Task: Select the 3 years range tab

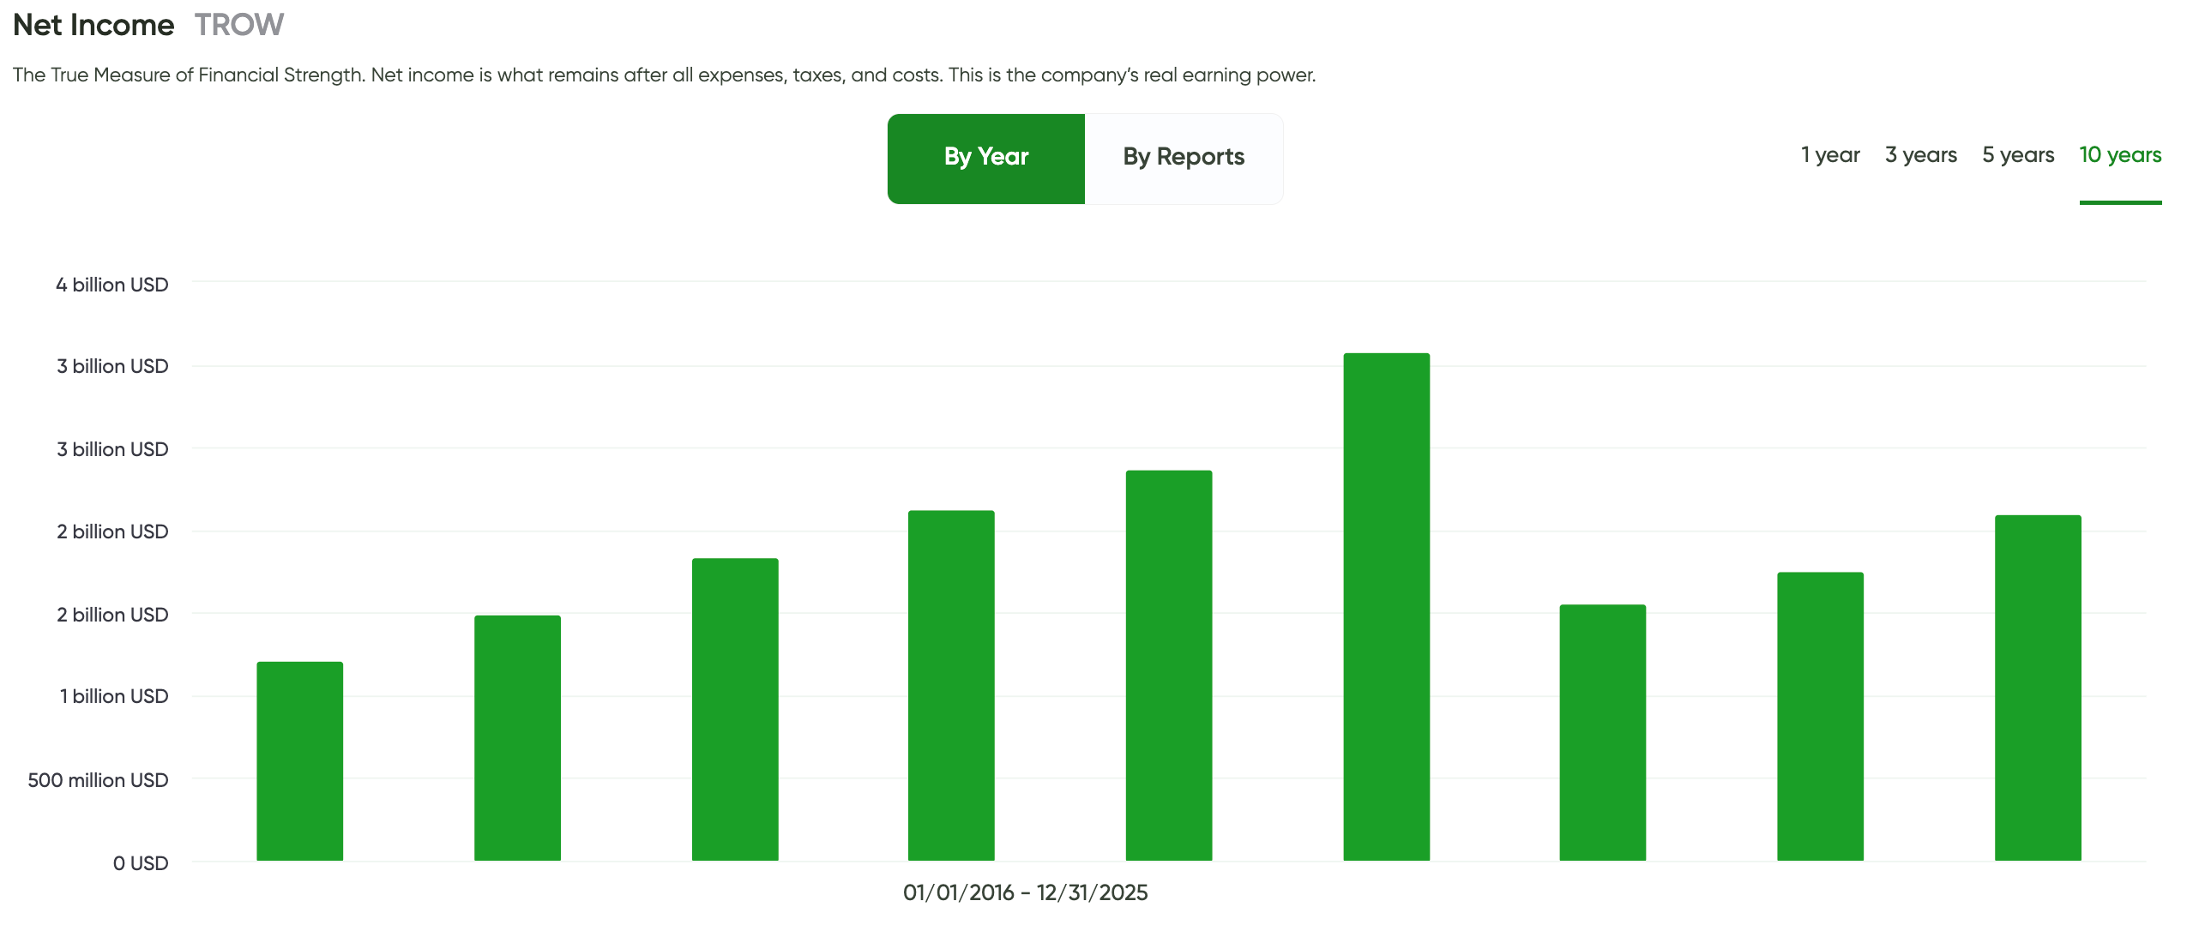Action: point(1920,155)
